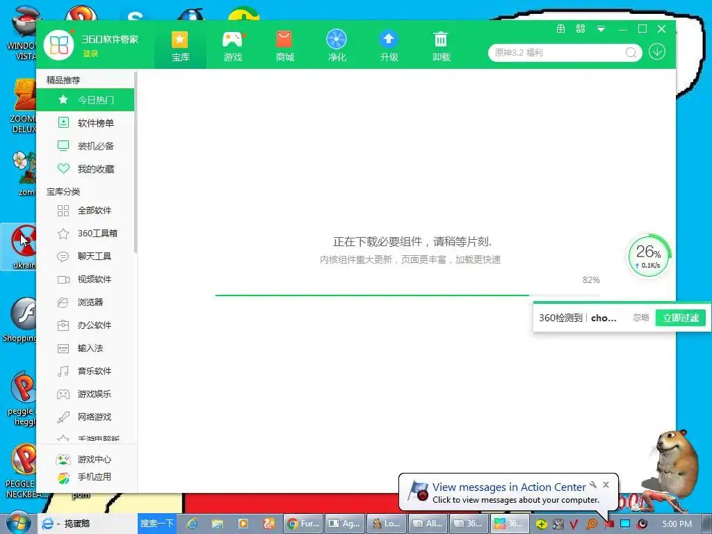712x534 pixels.
Task: Click the 26% speed floating ball
Action: (x=649, y=256)
